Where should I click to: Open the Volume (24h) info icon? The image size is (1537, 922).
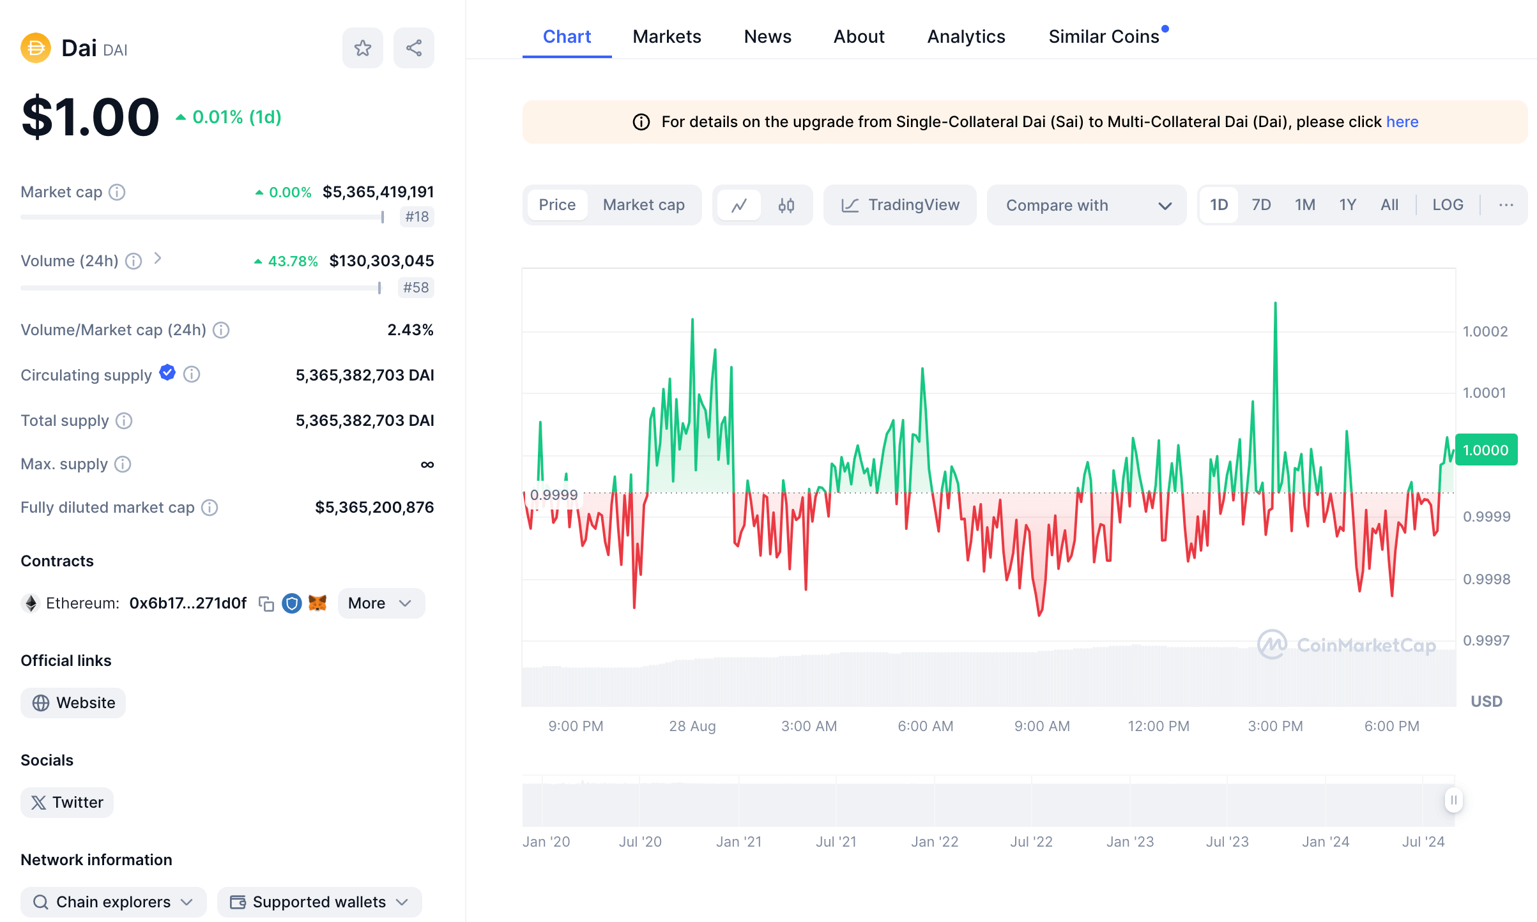pyautogui.click(x=134, y=261)
